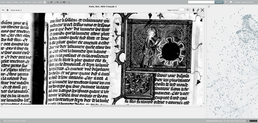Click the document list icon in the top bar
Screen dimensions: 258x123
(x=51, y=2)
